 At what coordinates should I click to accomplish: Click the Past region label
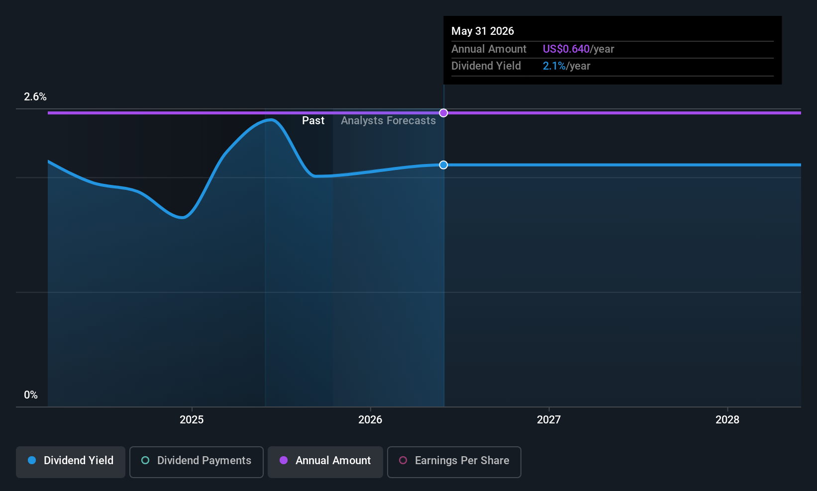point(313,121)
